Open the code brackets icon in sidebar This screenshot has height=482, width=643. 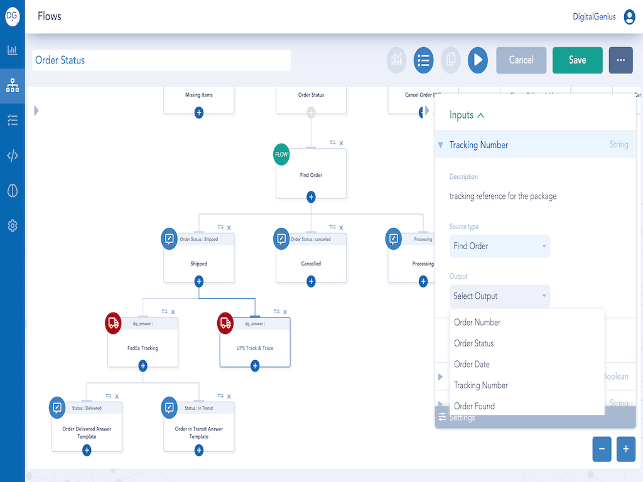pos(13,156)
